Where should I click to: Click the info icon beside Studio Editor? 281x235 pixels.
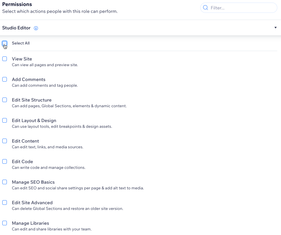(x=36, y=28)
